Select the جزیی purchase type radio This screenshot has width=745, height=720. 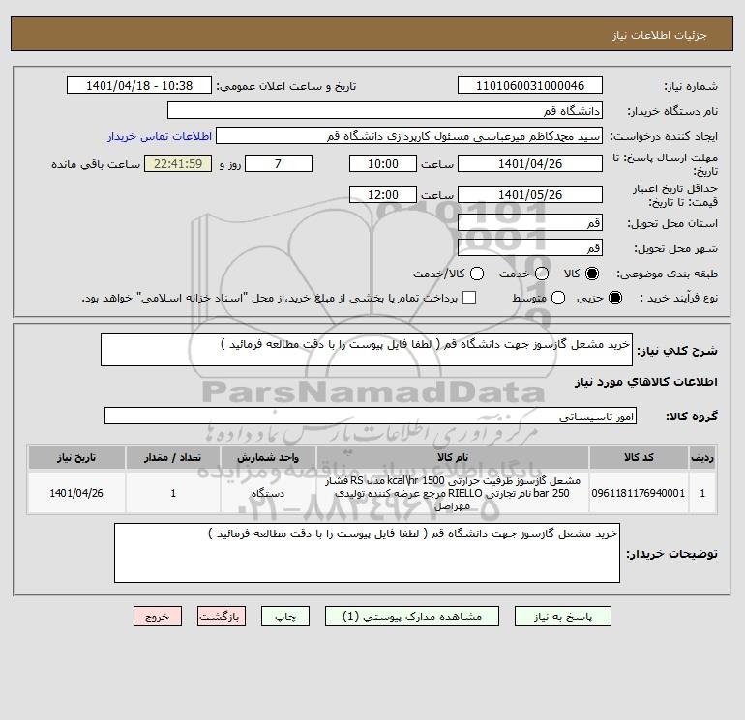[614, 298]
